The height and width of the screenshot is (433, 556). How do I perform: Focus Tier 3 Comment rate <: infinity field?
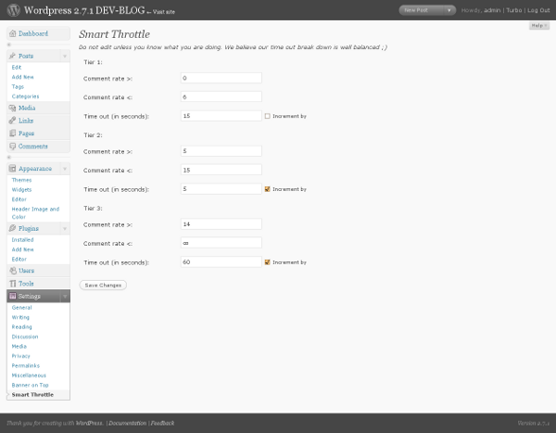click(221, 243)
